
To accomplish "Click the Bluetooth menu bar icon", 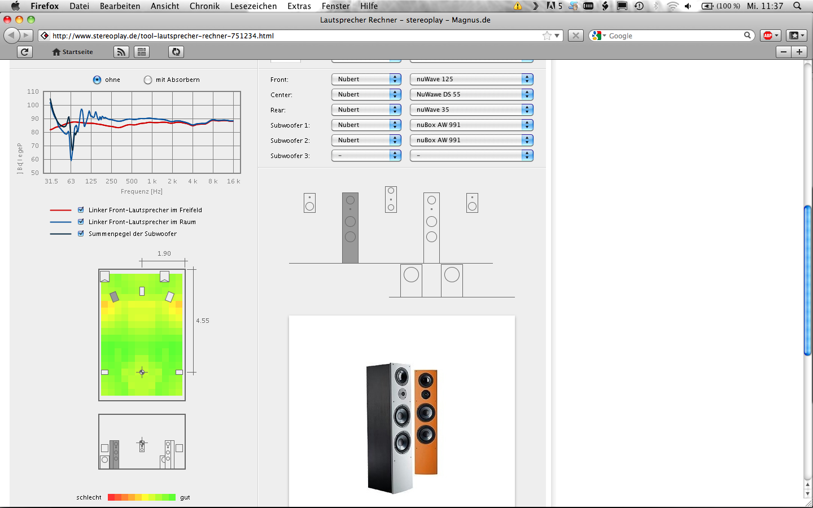I will tap(655, 6).
